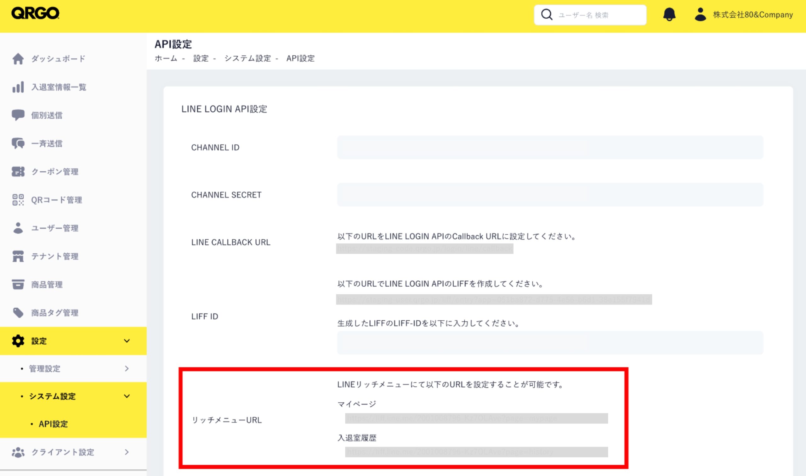Click the broadcast message chat icon
This screenshot has height=476, width=806.
pos(18,143)
